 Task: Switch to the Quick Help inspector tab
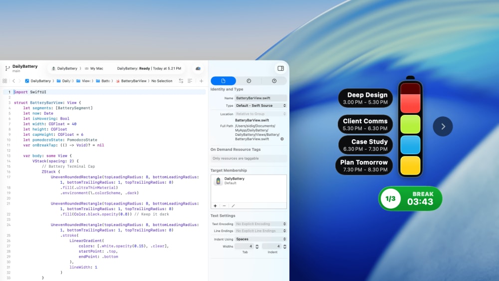pos(274,81)
